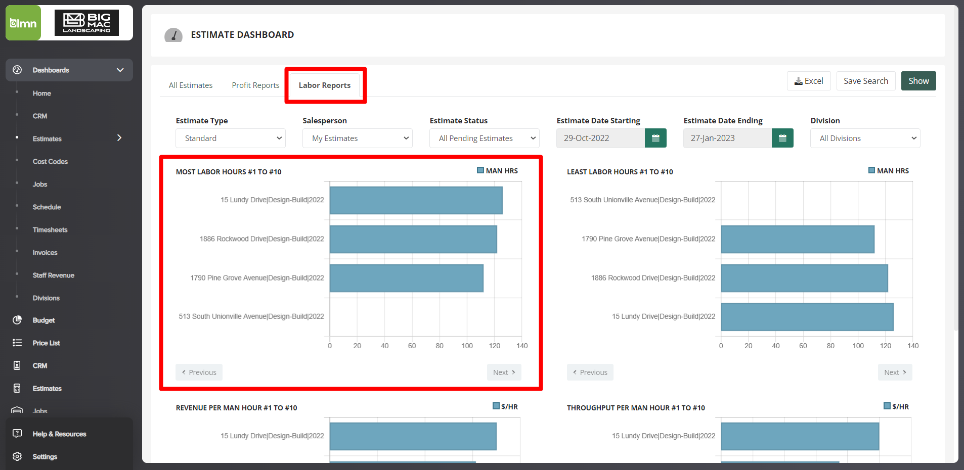Click 1790 Pine Grove Avenue bar in Most Labor Hours
Viewport: 964px width, 470px height.
(x=407, y=278)
